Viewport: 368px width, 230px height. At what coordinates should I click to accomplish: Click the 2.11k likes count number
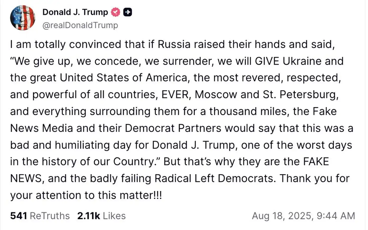click(x=89, y=216)
